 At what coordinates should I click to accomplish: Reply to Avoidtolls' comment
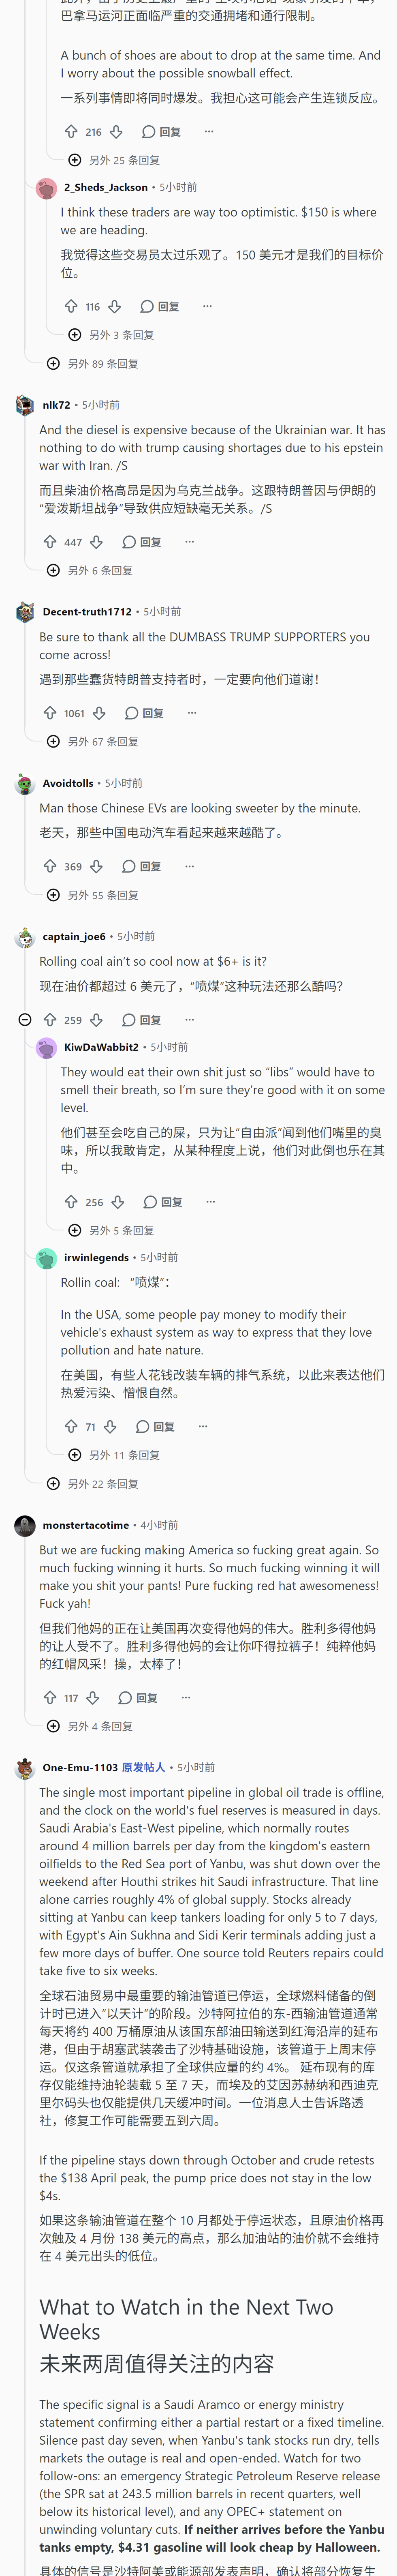(x=142, y=866)
